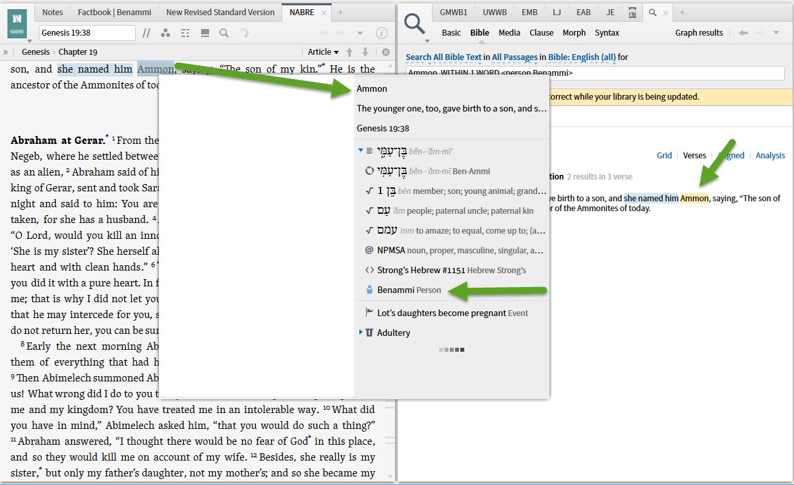Add a new tab in the search pane
The width and height of the screenshot is (794, 485).
[x=682, y=13]
